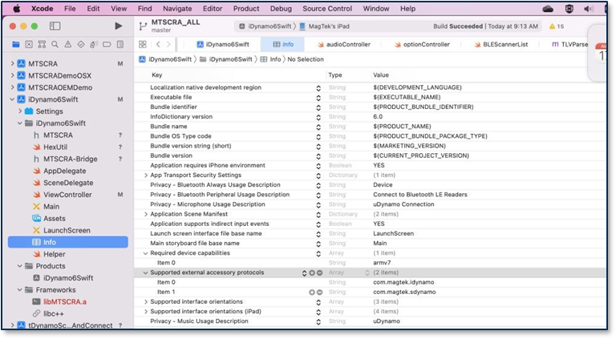
Task: Click the iCloud icon in menu bar
Action: pyautogui.click(x=548, y=9)
